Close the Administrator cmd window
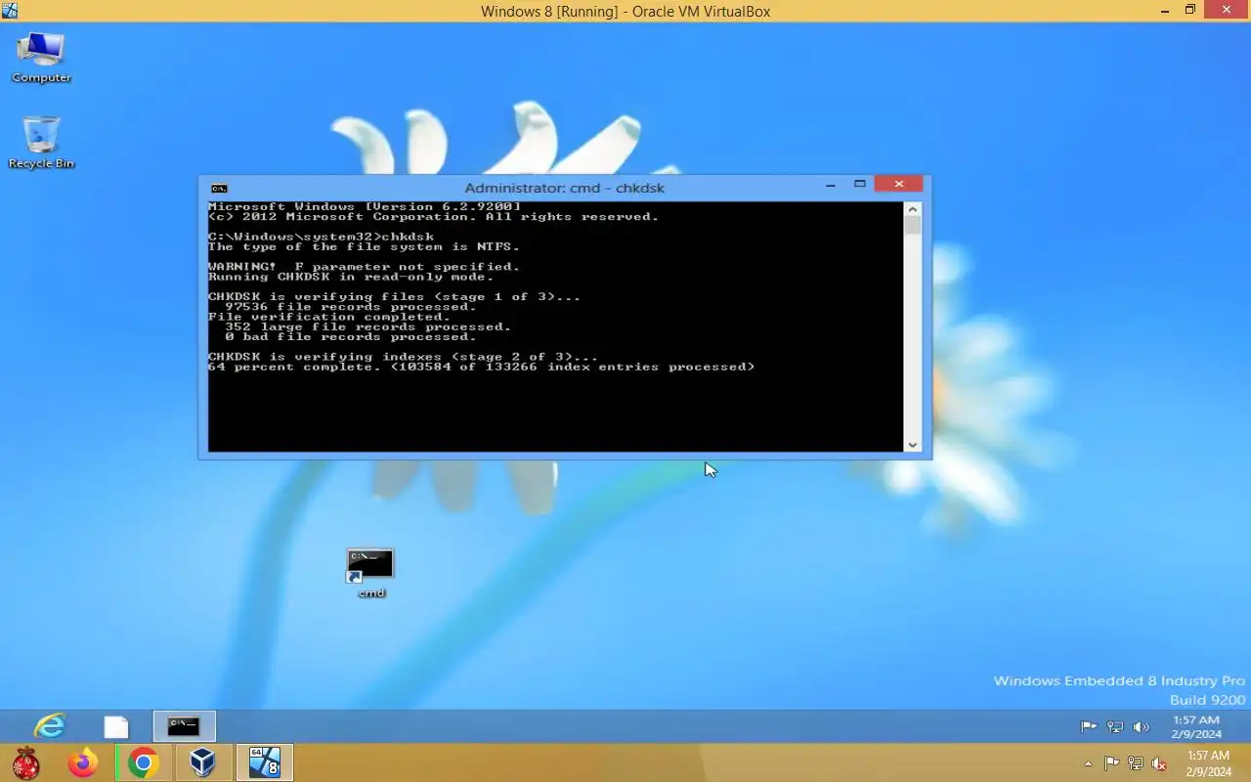1251x782 pixels. (x=898, y=184)
